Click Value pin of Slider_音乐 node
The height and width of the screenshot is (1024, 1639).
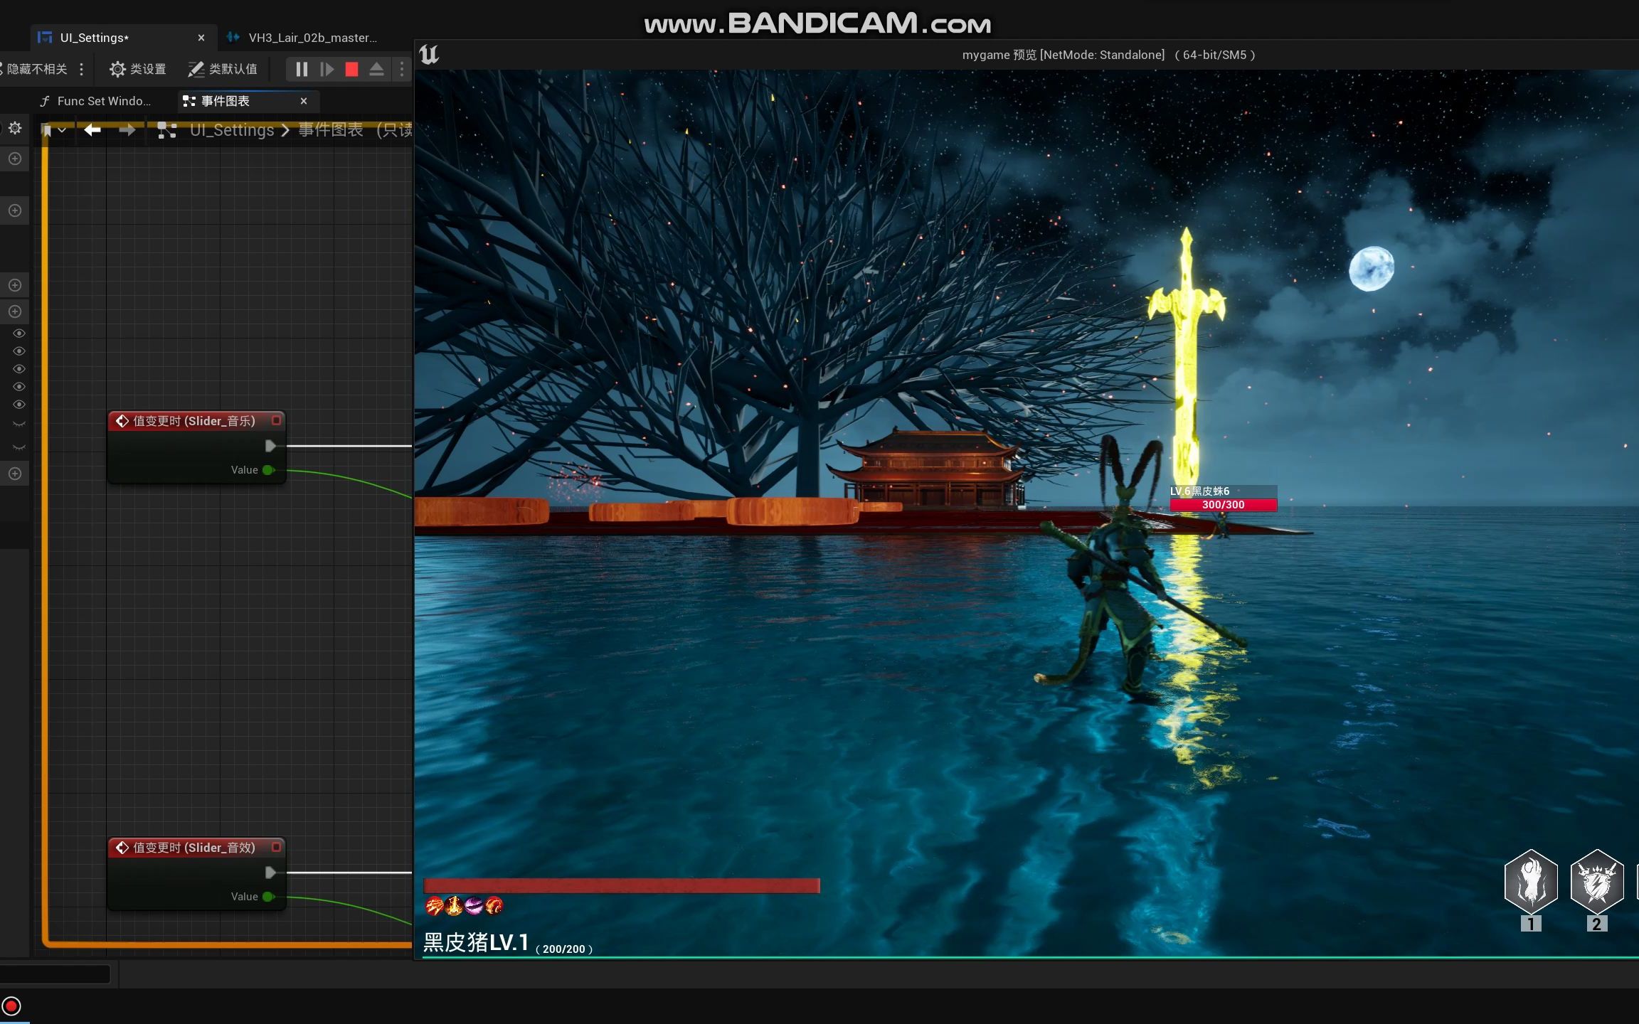pos(268,470)
